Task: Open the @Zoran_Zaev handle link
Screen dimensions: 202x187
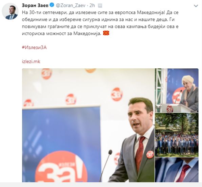Action: pyautogui.click(x=70, y=5)
